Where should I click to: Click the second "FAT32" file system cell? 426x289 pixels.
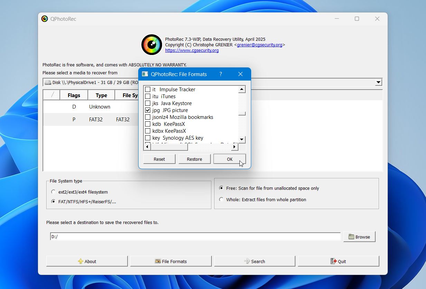pos(123,120)
